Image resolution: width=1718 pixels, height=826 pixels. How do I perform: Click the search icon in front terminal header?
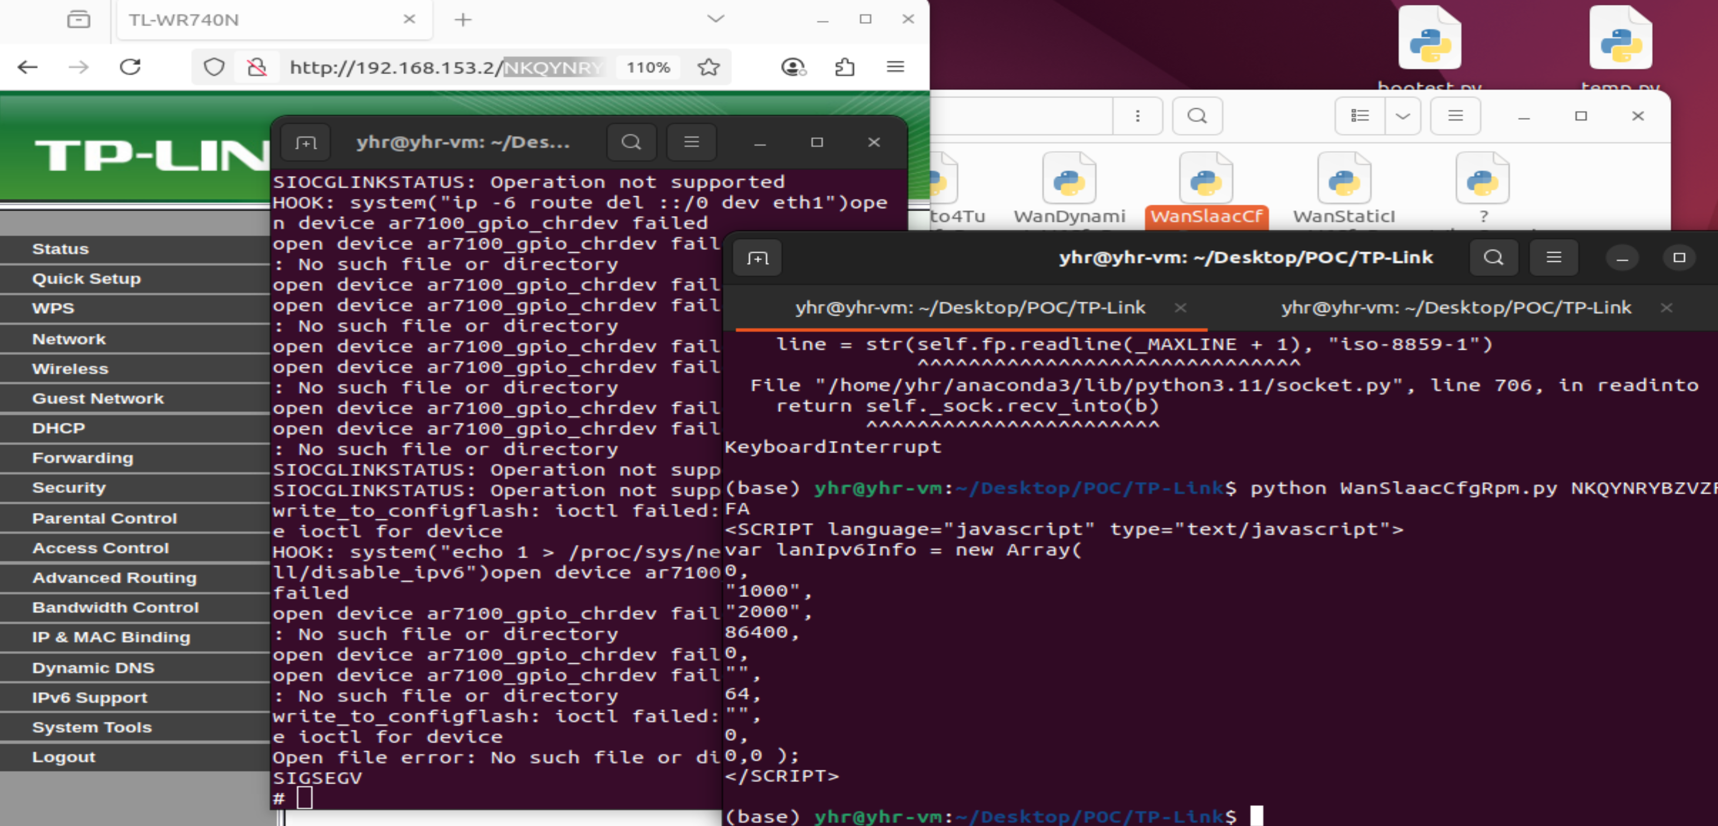point(1493,258)
